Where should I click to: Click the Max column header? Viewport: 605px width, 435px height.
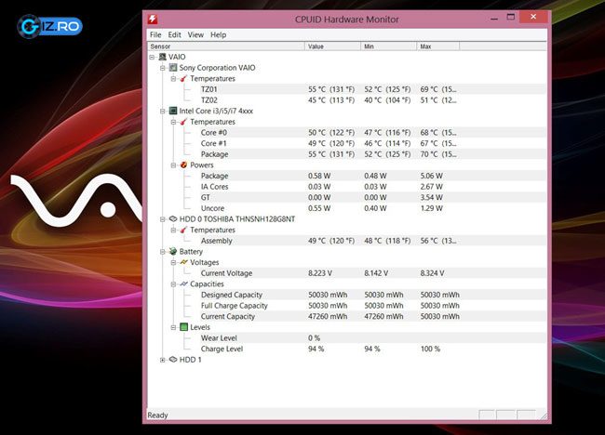(438, 46)
